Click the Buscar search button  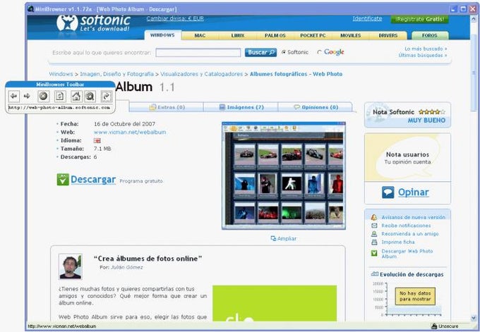[260, 52]
